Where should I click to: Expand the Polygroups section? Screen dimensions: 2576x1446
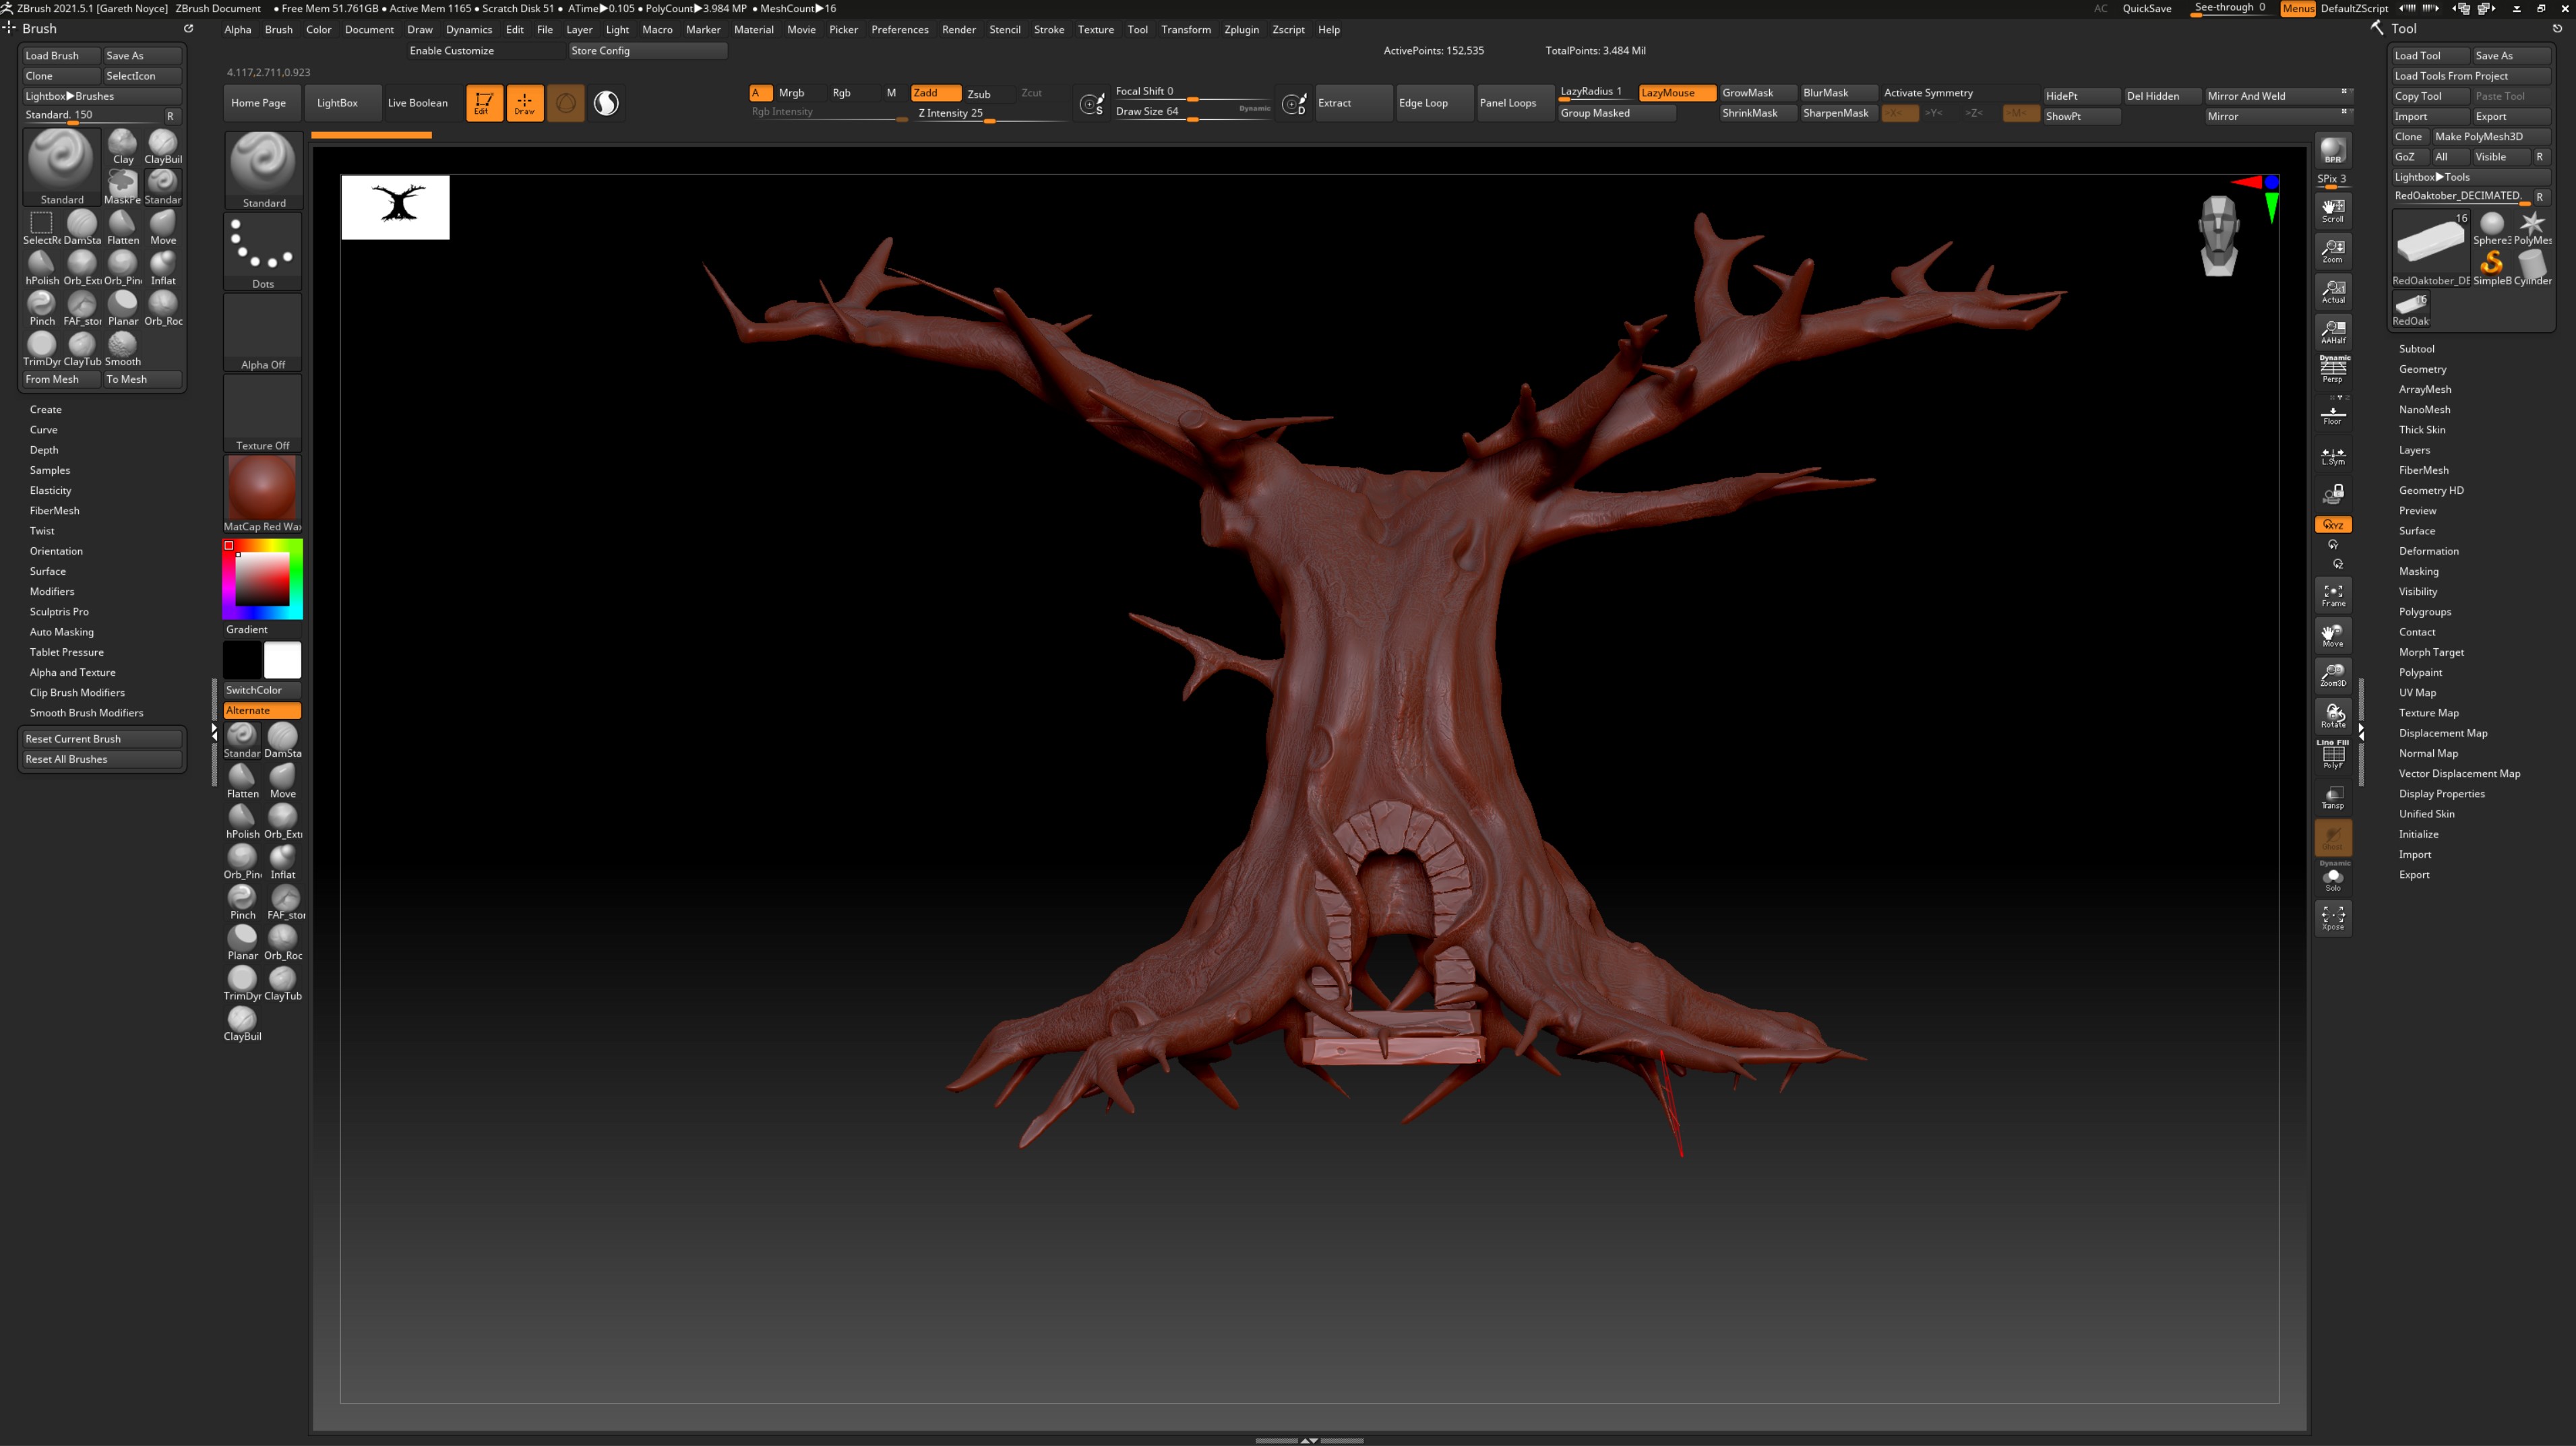(2425, 612)
